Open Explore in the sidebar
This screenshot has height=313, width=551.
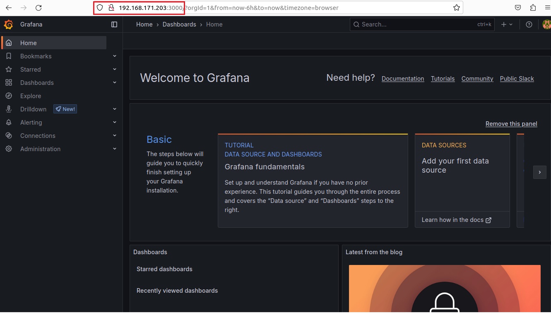pyautogui.click(x=31, y=96)
